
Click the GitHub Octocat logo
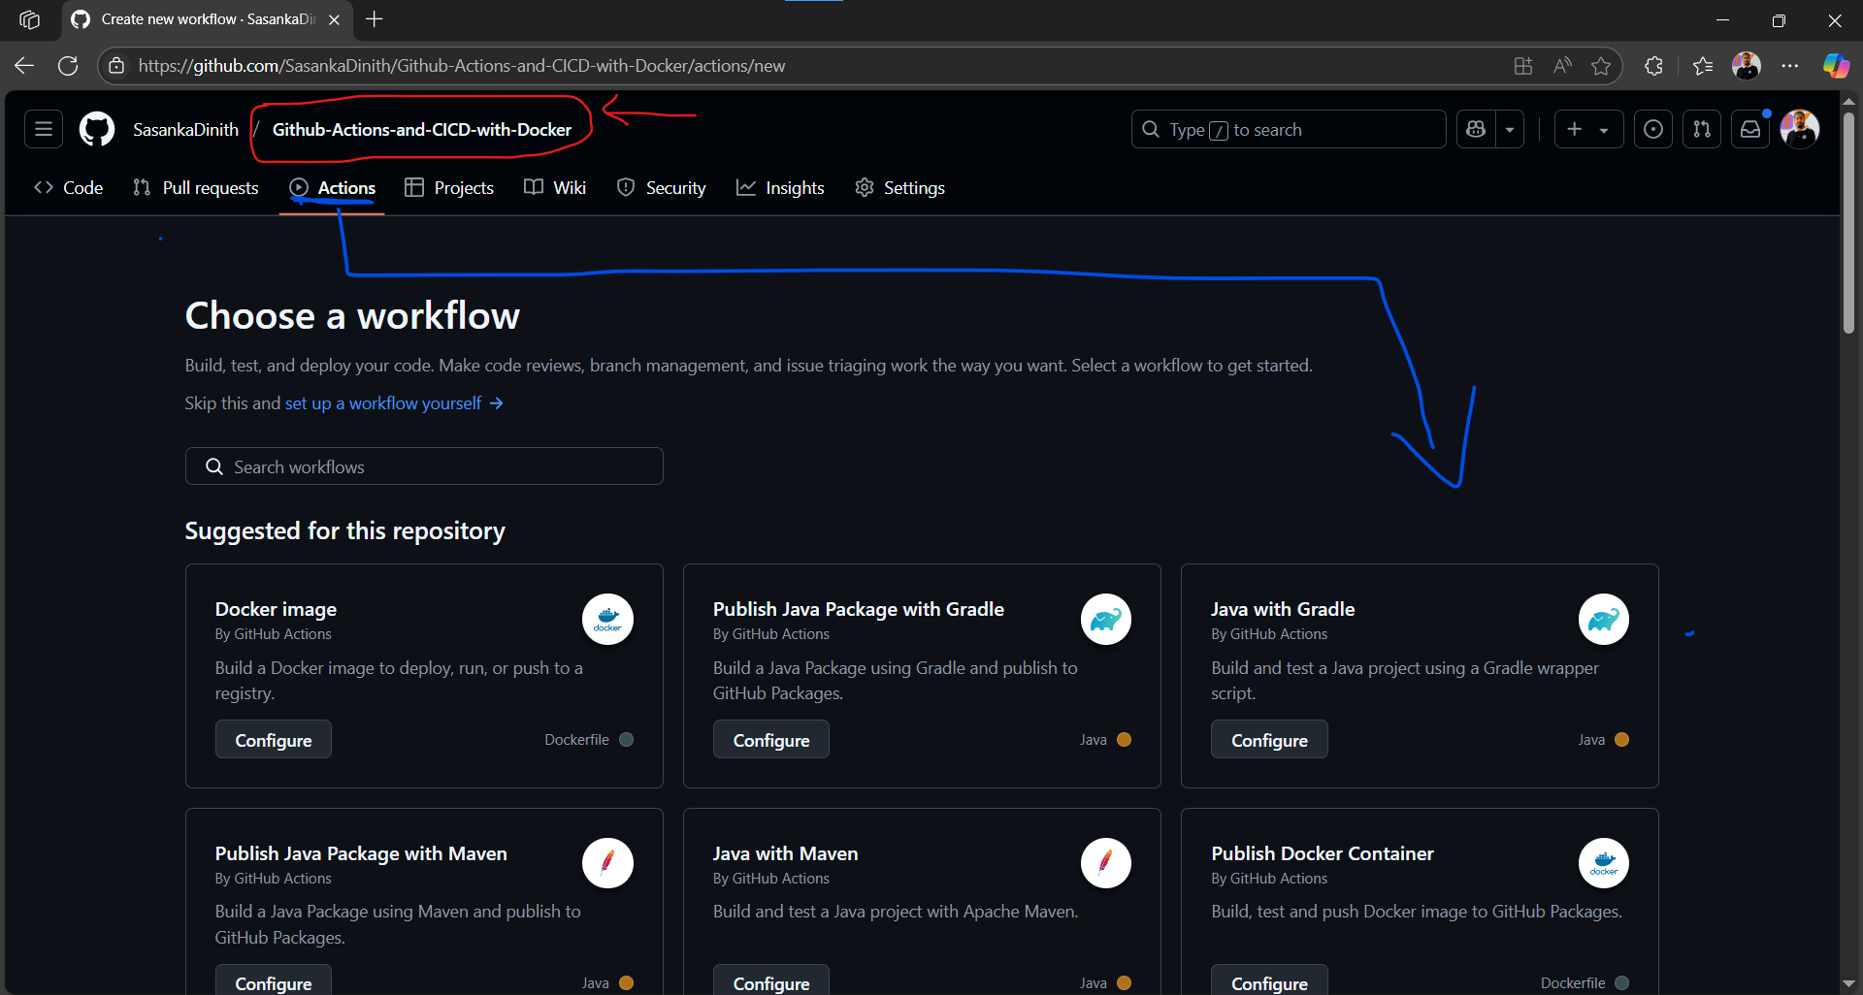pyautogui.click(x=97, y=129)
